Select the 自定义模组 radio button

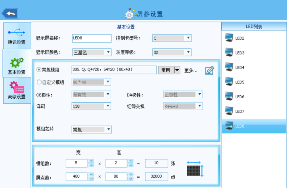click(39, 82)
